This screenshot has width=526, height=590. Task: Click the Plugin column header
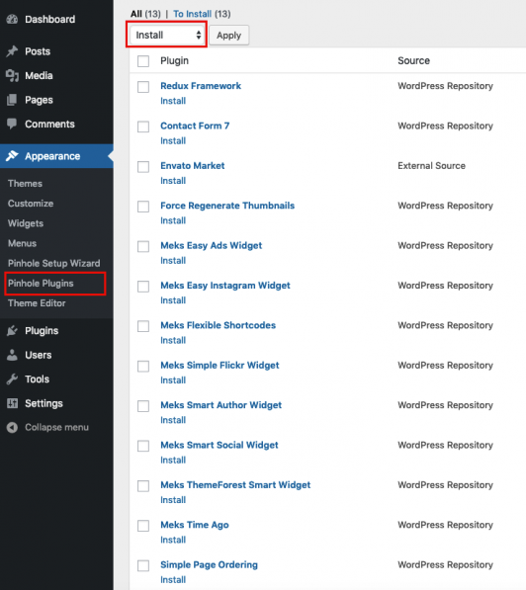coord(174,60)
